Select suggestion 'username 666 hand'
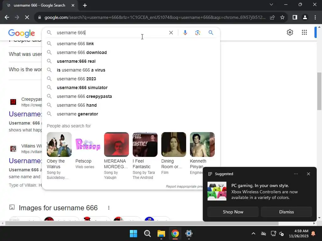 (131, 105)
